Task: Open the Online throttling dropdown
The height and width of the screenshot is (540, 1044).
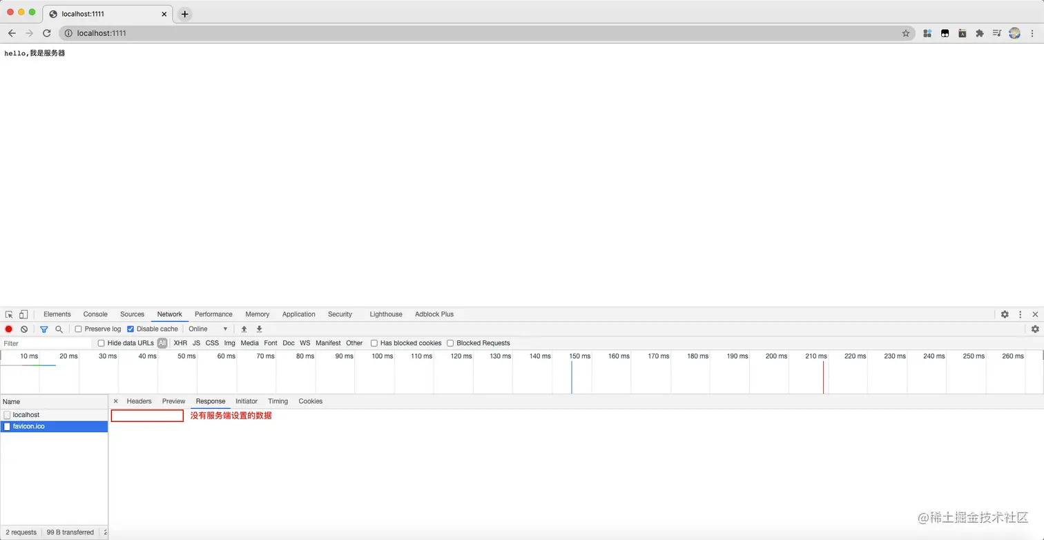Action: 208,329
